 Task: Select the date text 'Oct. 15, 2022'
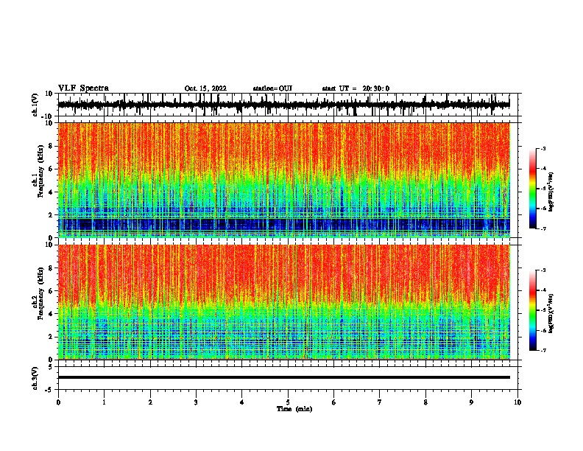pyautogui.click(x=205, y=88)
